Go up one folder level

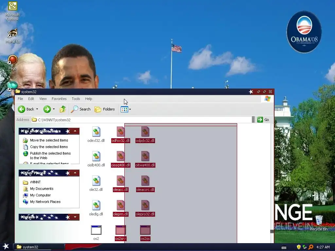pyautogui.click(x=62, y=109)
